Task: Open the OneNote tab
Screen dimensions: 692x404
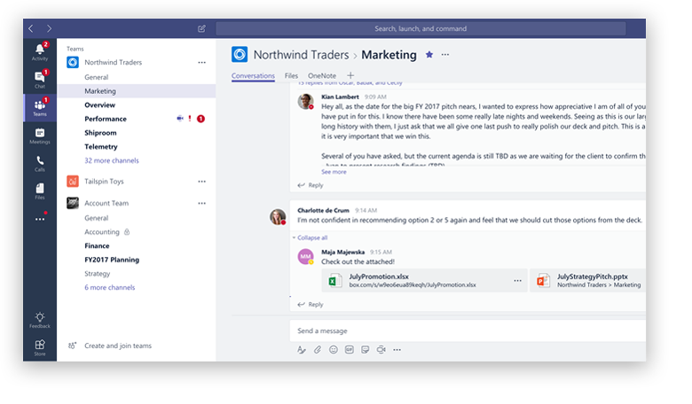Action: click(x=322, y=76)
